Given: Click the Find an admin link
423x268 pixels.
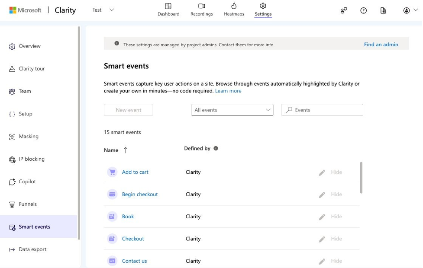Looking at the screenshot, I should pyautogui.click(x=381, y=45).
